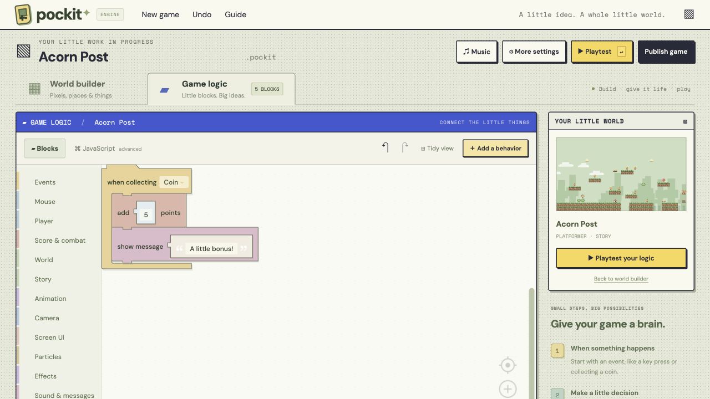Click Playtest your logic button

621,258
